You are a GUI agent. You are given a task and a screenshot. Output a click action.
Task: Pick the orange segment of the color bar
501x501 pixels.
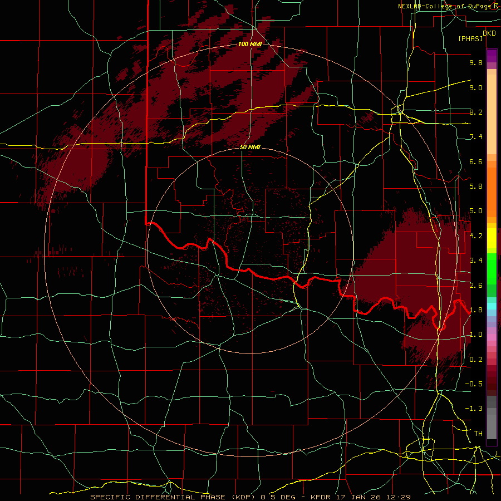point(492,191)
